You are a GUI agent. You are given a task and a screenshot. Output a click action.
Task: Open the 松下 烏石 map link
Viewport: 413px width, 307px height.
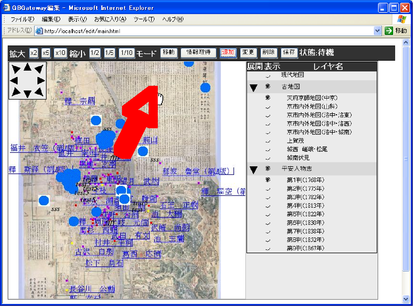click(x=104, y=263)
